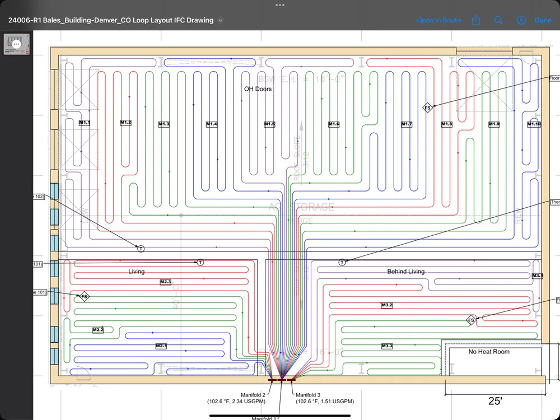Tap the multitasking three-dot control at top

(x=280, y=4)
